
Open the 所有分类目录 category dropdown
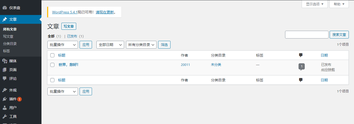[x=141, y=45]
